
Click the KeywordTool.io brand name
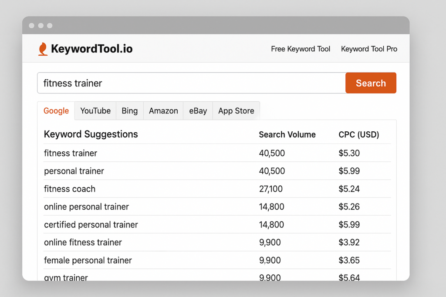(91, 49)
